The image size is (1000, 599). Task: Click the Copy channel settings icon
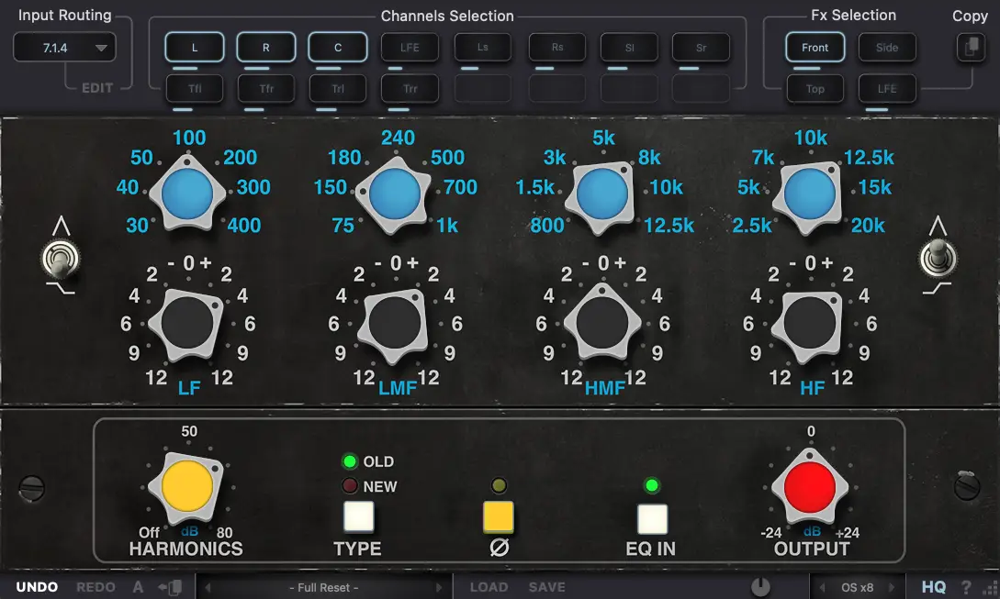[970, 48]
